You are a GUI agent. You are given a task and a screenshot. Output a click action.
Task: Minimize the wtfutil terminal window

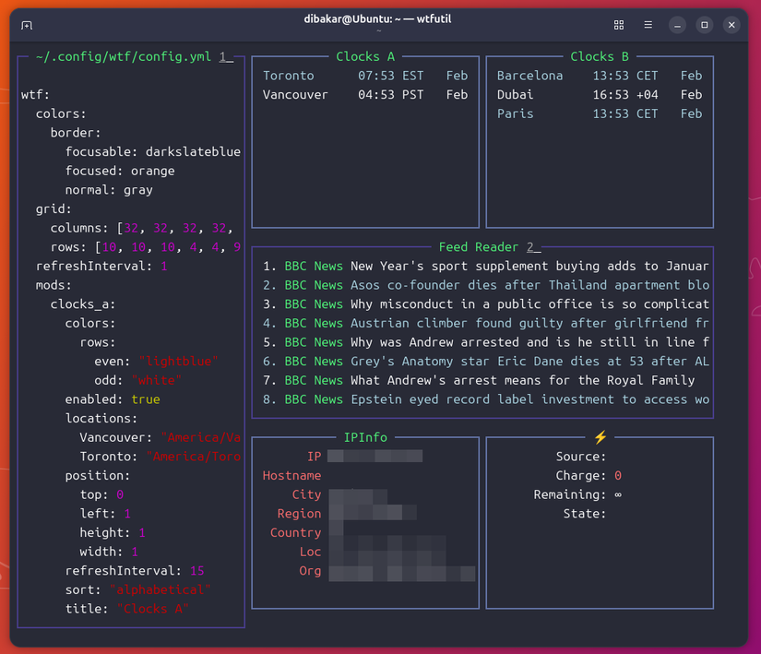(x=678, y=25)
